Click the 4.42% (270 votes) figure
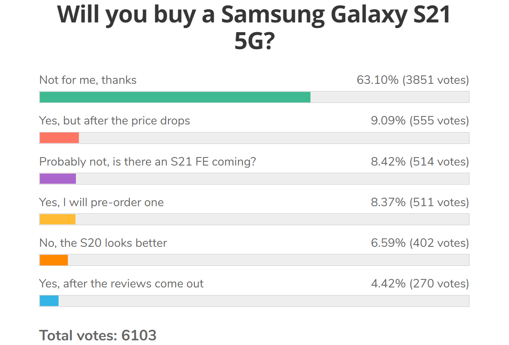 pyautogui.click(x=420, y=284)
